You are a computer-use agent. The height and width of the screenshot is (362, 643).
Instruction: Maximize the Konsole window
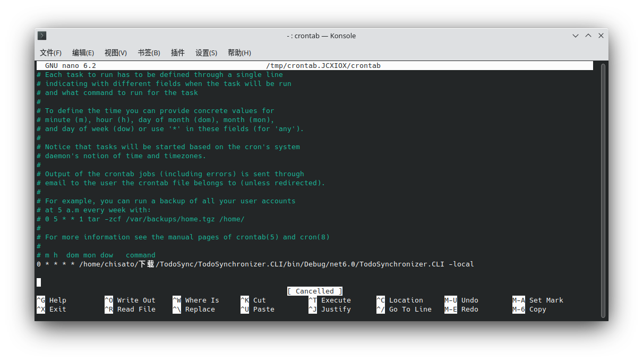point(588,36)
